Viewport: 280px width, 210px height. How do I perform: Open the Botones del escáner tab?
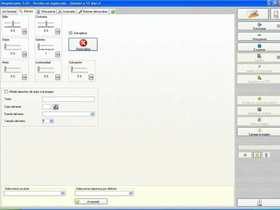(93, 12)
